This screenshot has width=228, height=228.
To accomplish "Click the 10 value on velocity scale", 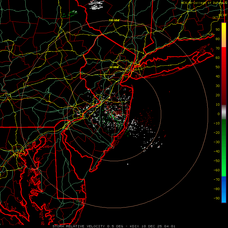I will pos(218,105).
